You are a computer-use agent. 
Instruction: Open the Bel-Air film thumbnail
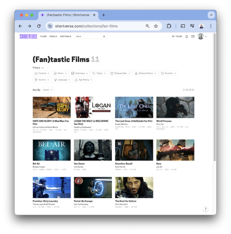click(52, 150)
